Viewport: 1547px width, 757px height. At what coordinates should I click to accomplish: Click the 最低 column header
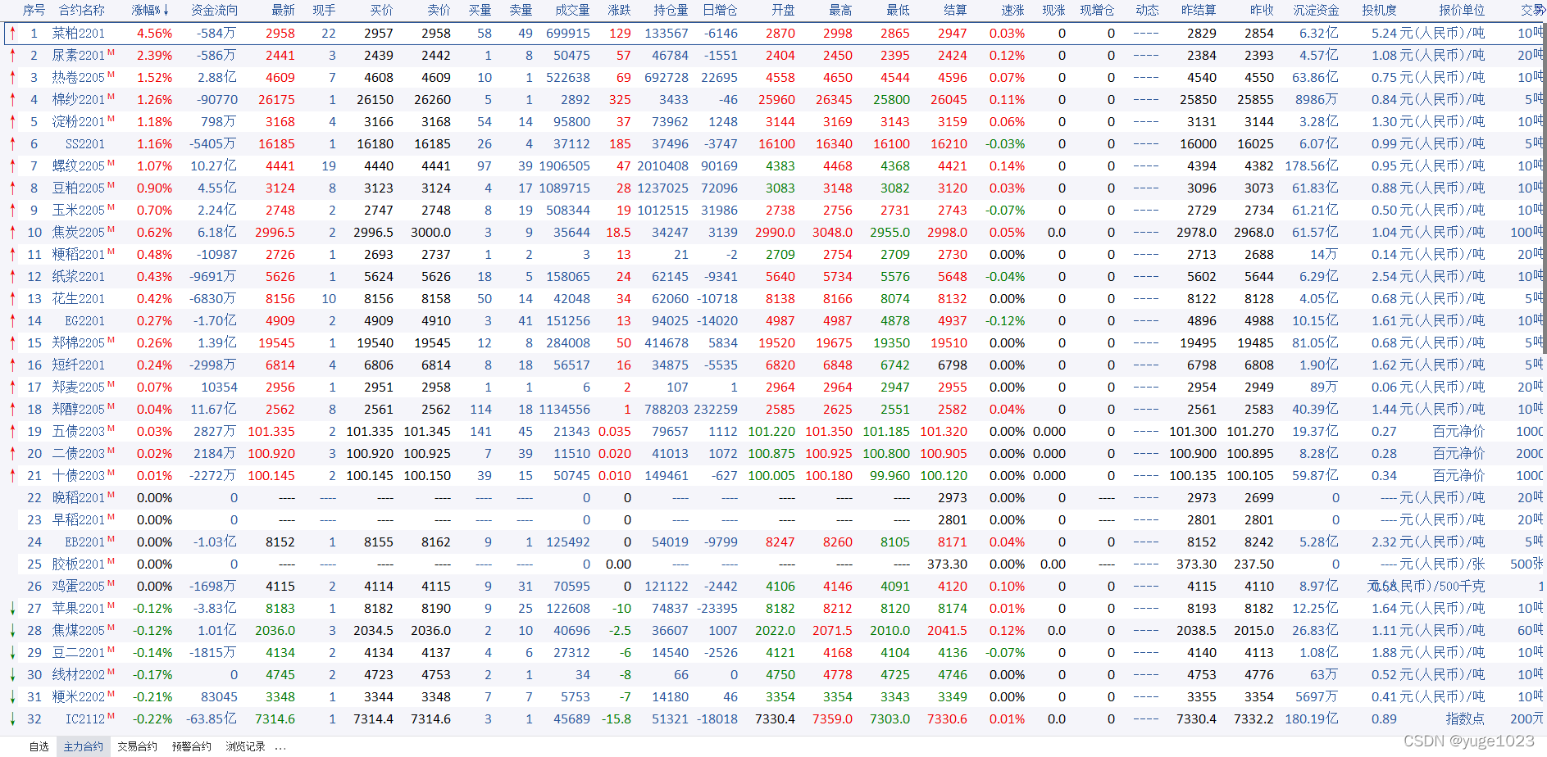898,10
